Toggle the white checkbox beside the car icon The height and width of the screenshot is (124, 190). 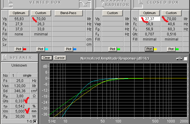tap(185, 59)
